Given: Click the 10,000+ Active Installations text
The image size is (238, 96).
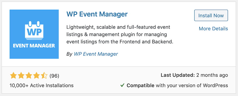Looking at the screenshot, I should (x=42, y=85).
